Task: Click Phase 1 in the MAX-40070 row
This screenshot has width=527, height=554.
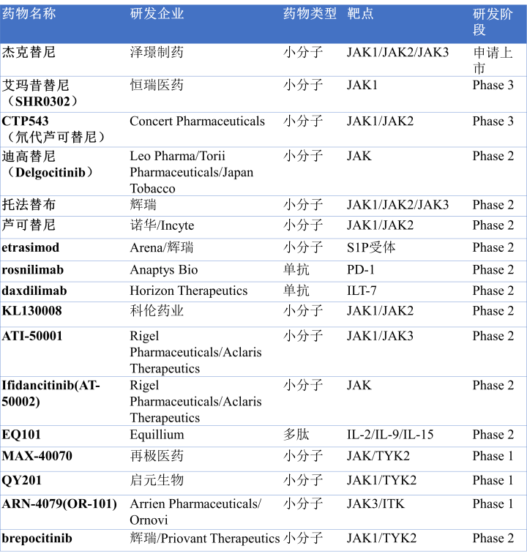Action: click(x=493, y=456)
